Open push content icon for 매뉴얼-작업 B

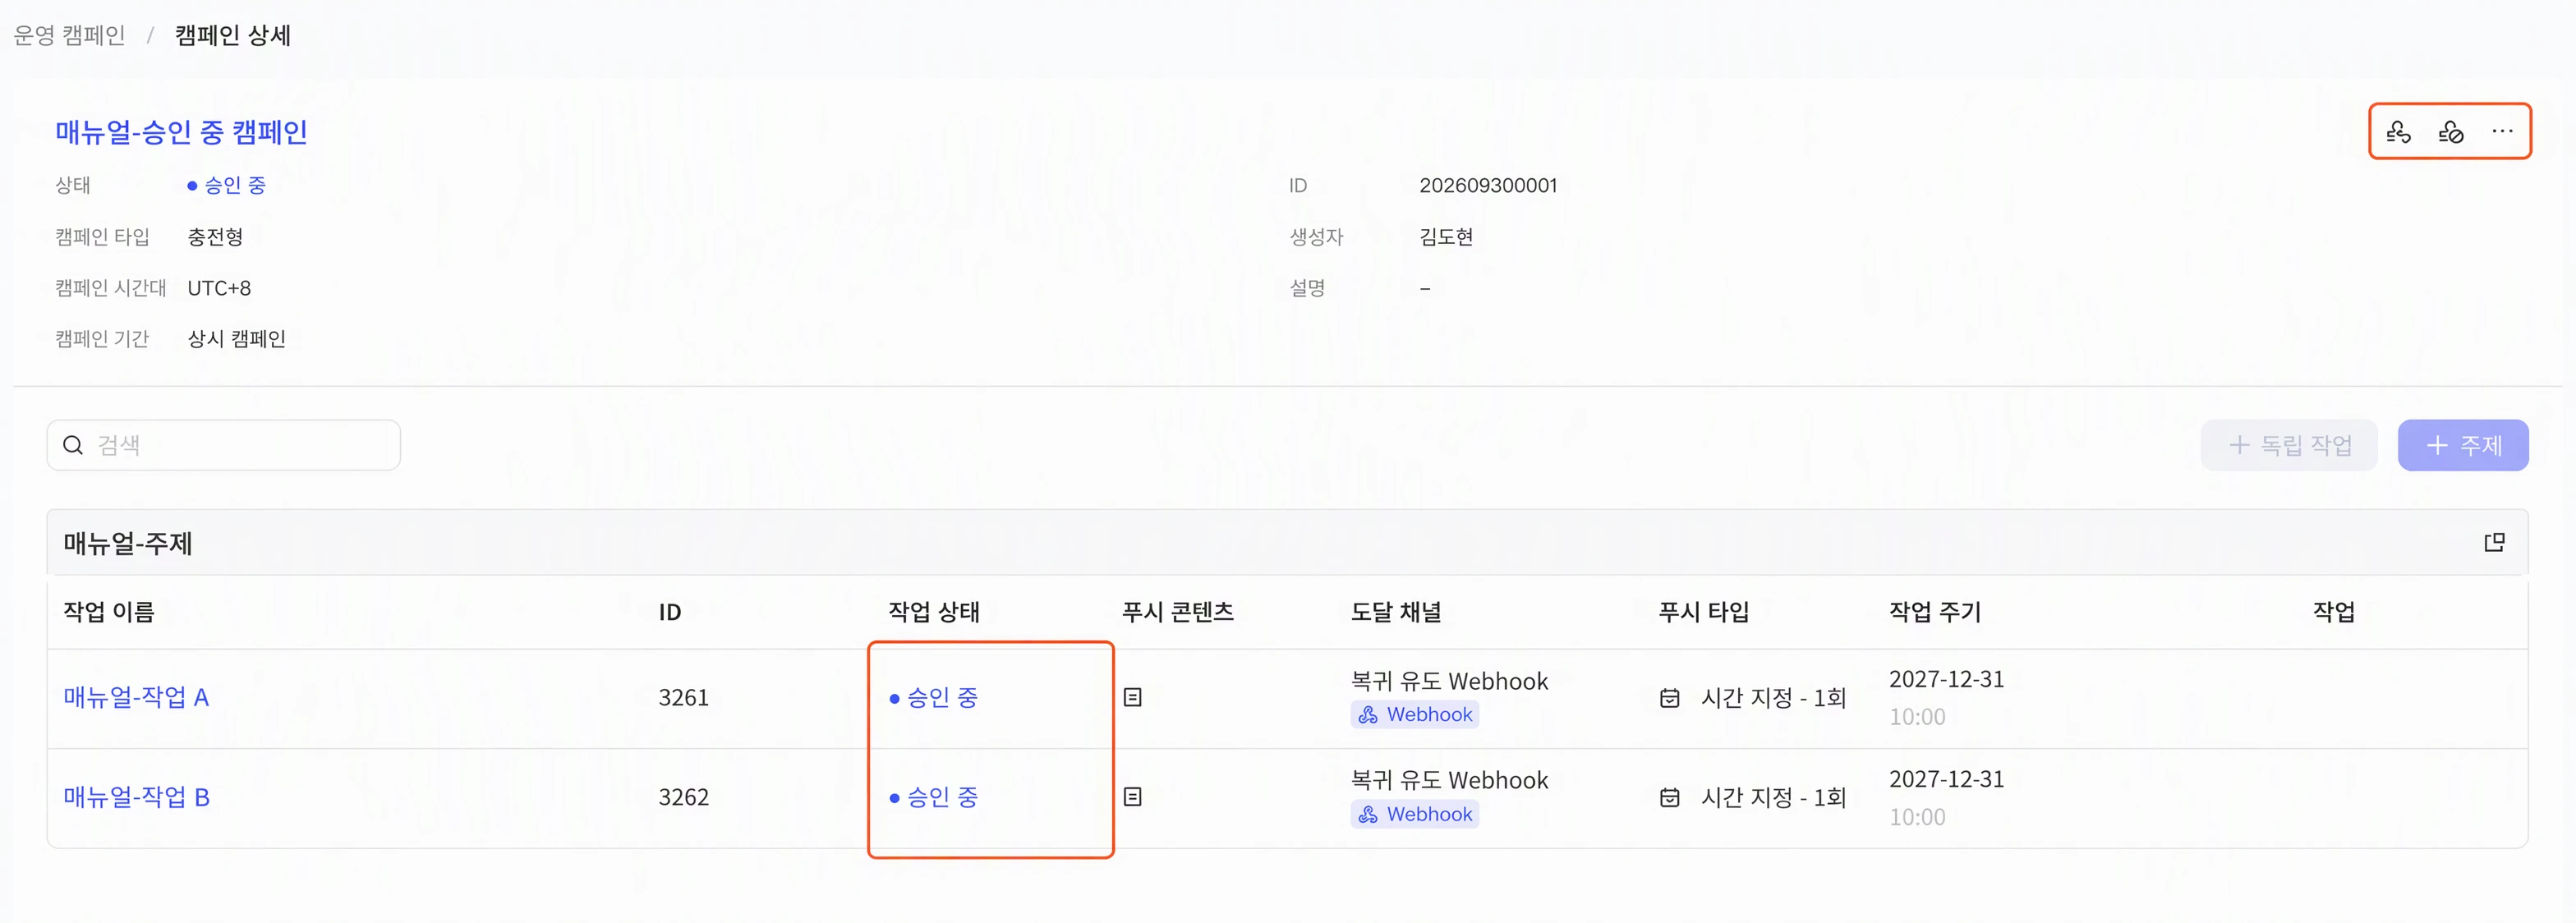(x=1132, y=797)
